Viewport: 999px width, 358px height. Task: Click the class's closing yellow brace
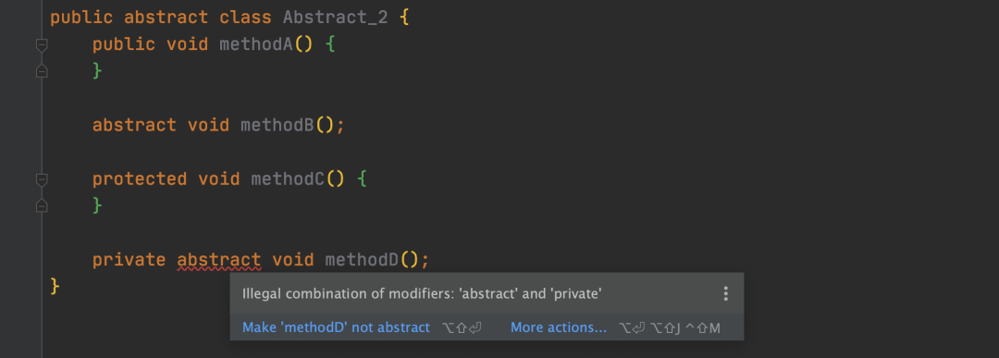coord(55,286)
